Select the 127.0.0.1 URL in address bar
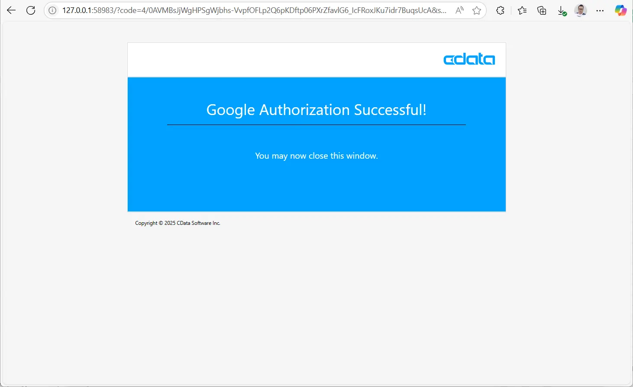 pos(253,10)
